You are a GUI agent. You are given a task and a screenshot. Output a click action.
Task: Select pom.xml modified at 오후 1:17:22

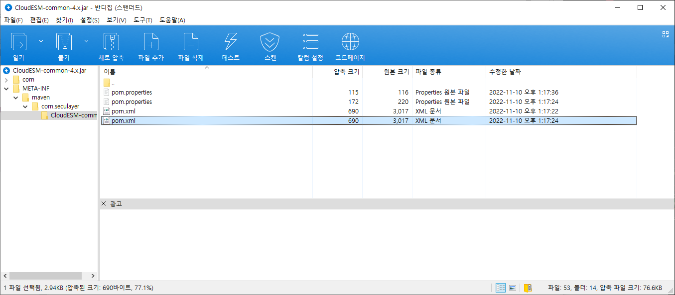[x=369, y=111]
